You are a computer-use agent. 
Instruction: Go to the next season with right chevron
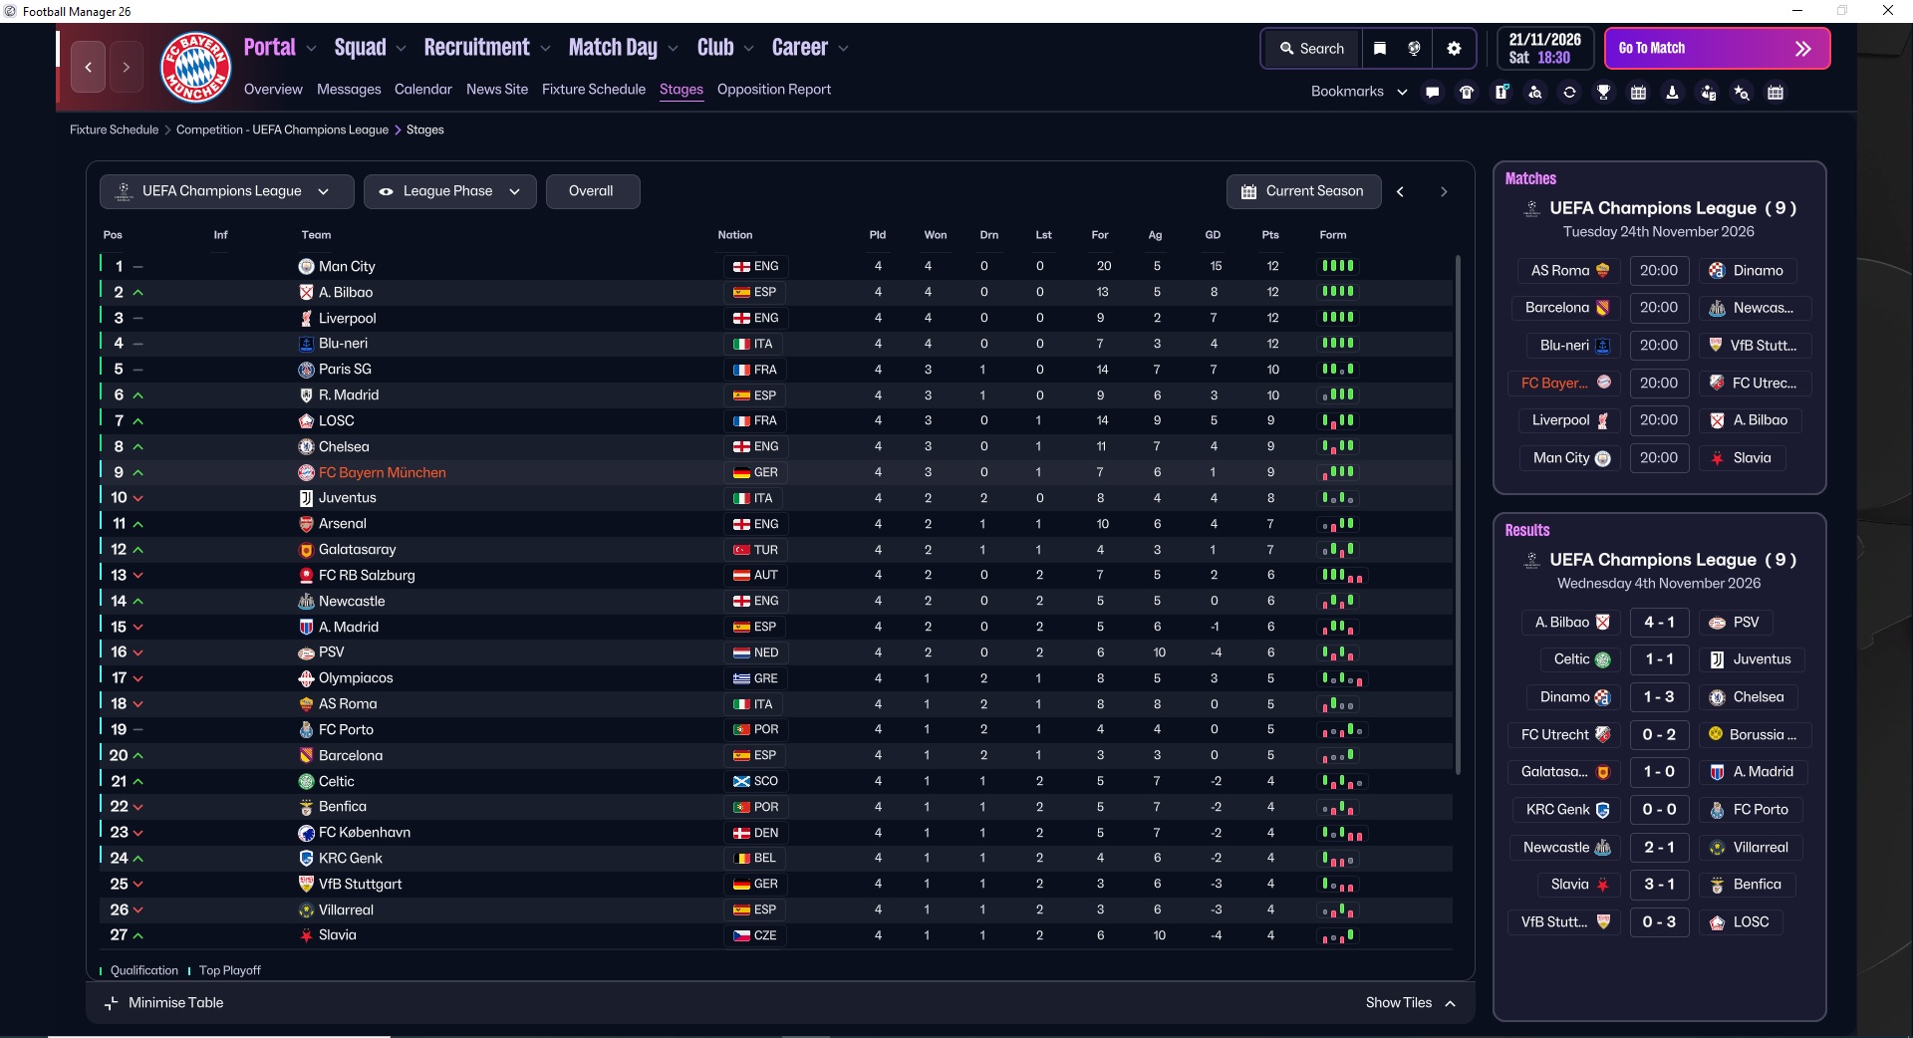pos(1444,191)
